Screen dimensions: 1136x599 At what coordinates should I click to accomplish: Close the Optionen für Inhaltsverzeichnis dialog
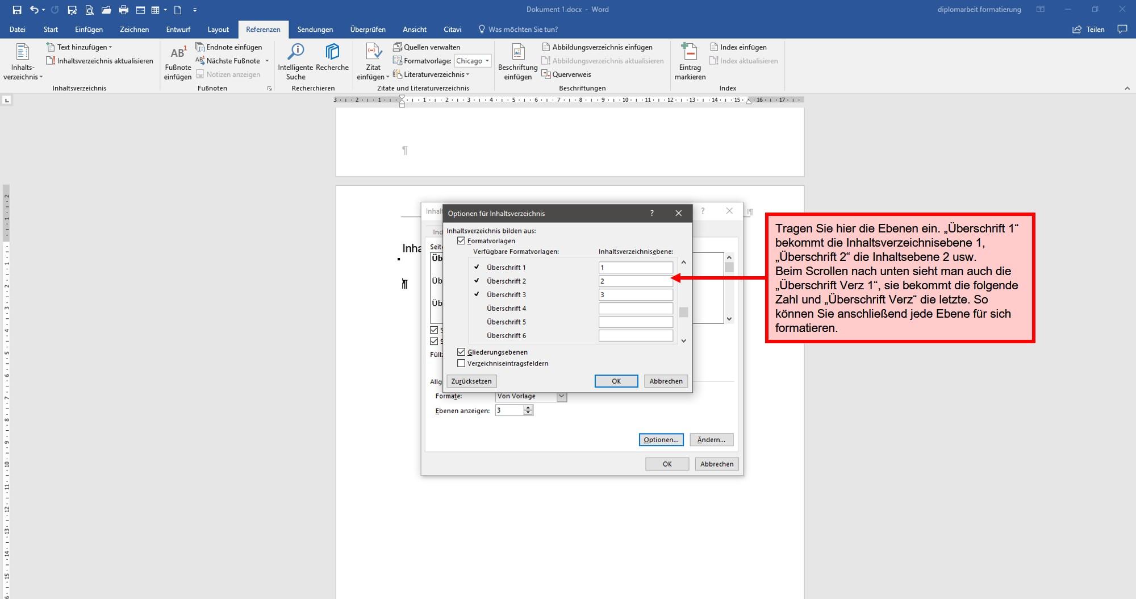(678, 213)
